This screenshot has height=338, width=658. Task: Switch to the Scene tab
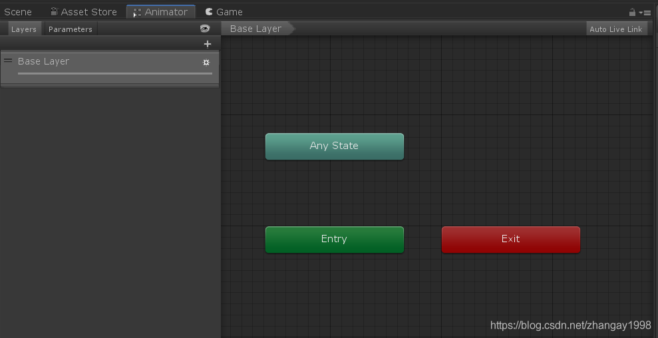point(17,12)
